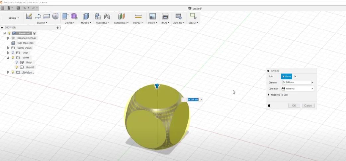Click the blue Plane selection button
This screenshot has width=346, height=161.
[x=287, y=76]
